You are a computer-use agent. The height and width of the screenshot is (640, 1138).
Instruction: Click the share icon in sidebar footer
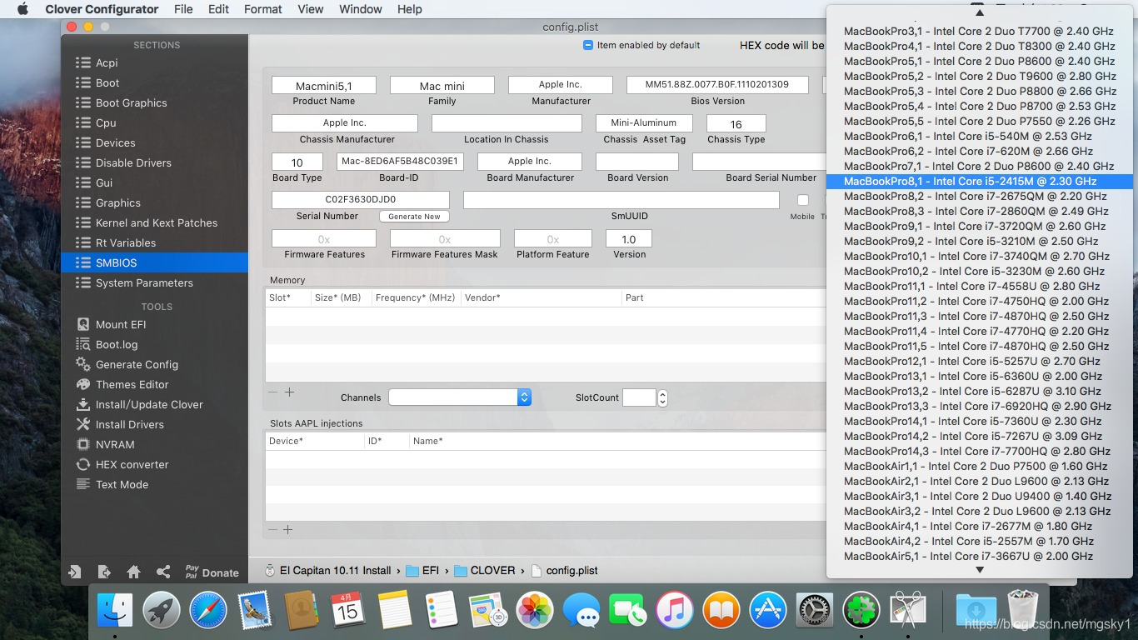[163, 572]
